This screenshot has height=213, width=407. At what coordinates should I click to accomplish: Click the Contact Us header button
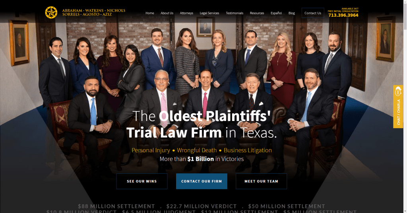pos(313,13)
